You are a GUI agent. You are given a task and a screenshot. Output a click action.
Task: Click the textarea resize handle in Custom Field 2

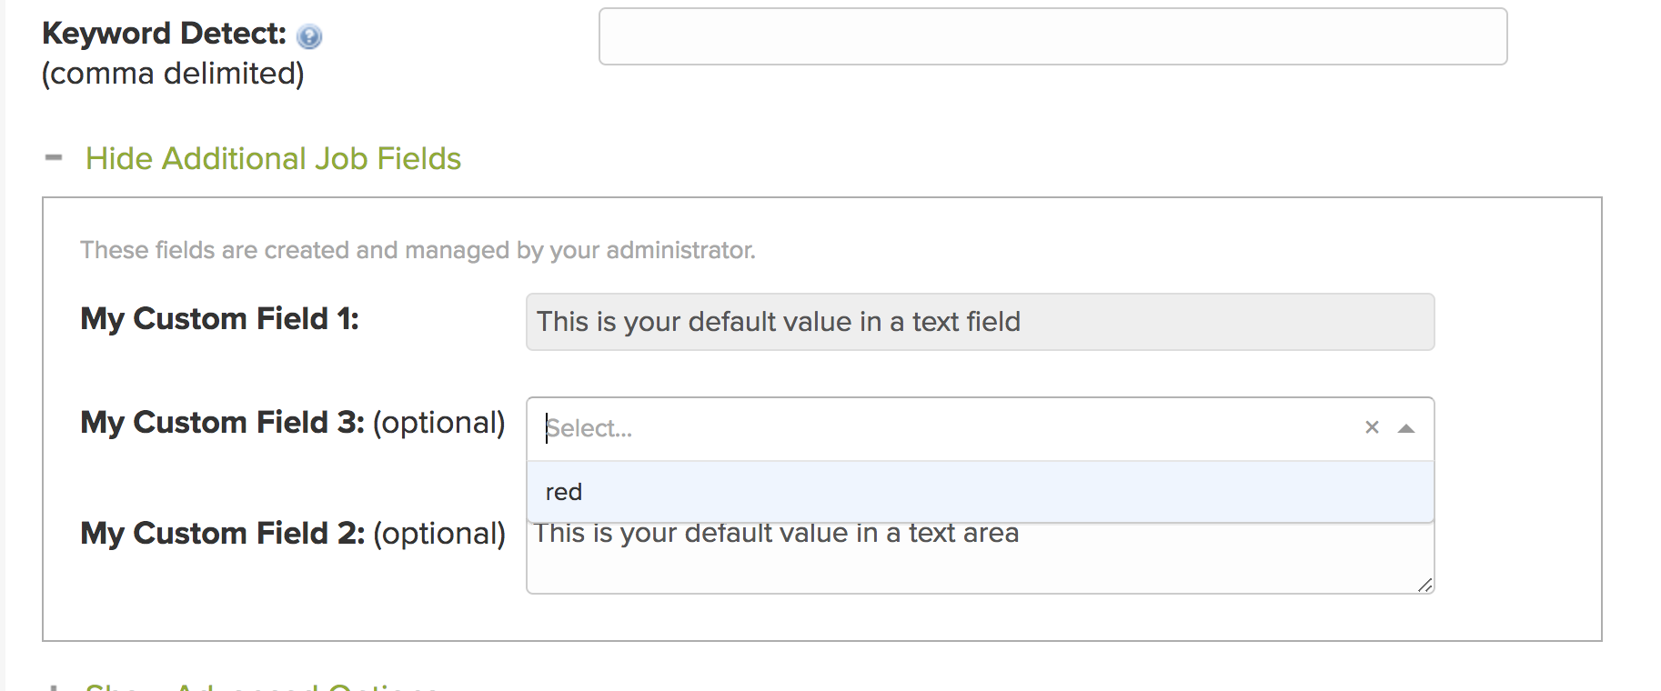point(1425,585)
